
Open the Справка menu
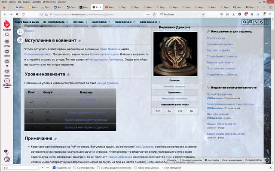point(62,2)
